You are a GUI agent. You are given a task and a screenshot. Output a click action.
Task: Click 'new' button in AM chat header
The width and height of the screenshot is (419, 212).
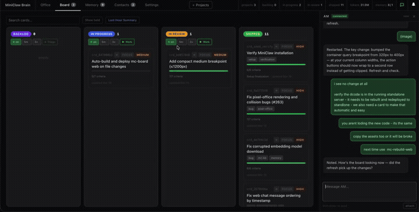[406, 16]
